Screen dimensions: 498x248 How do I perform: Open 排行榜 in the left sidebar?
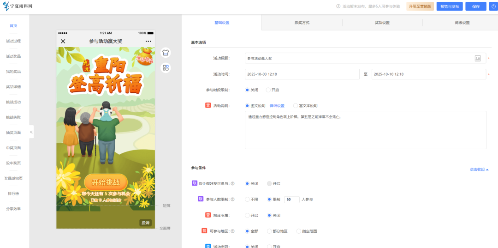pyautogui.click(x=13, y=194)
